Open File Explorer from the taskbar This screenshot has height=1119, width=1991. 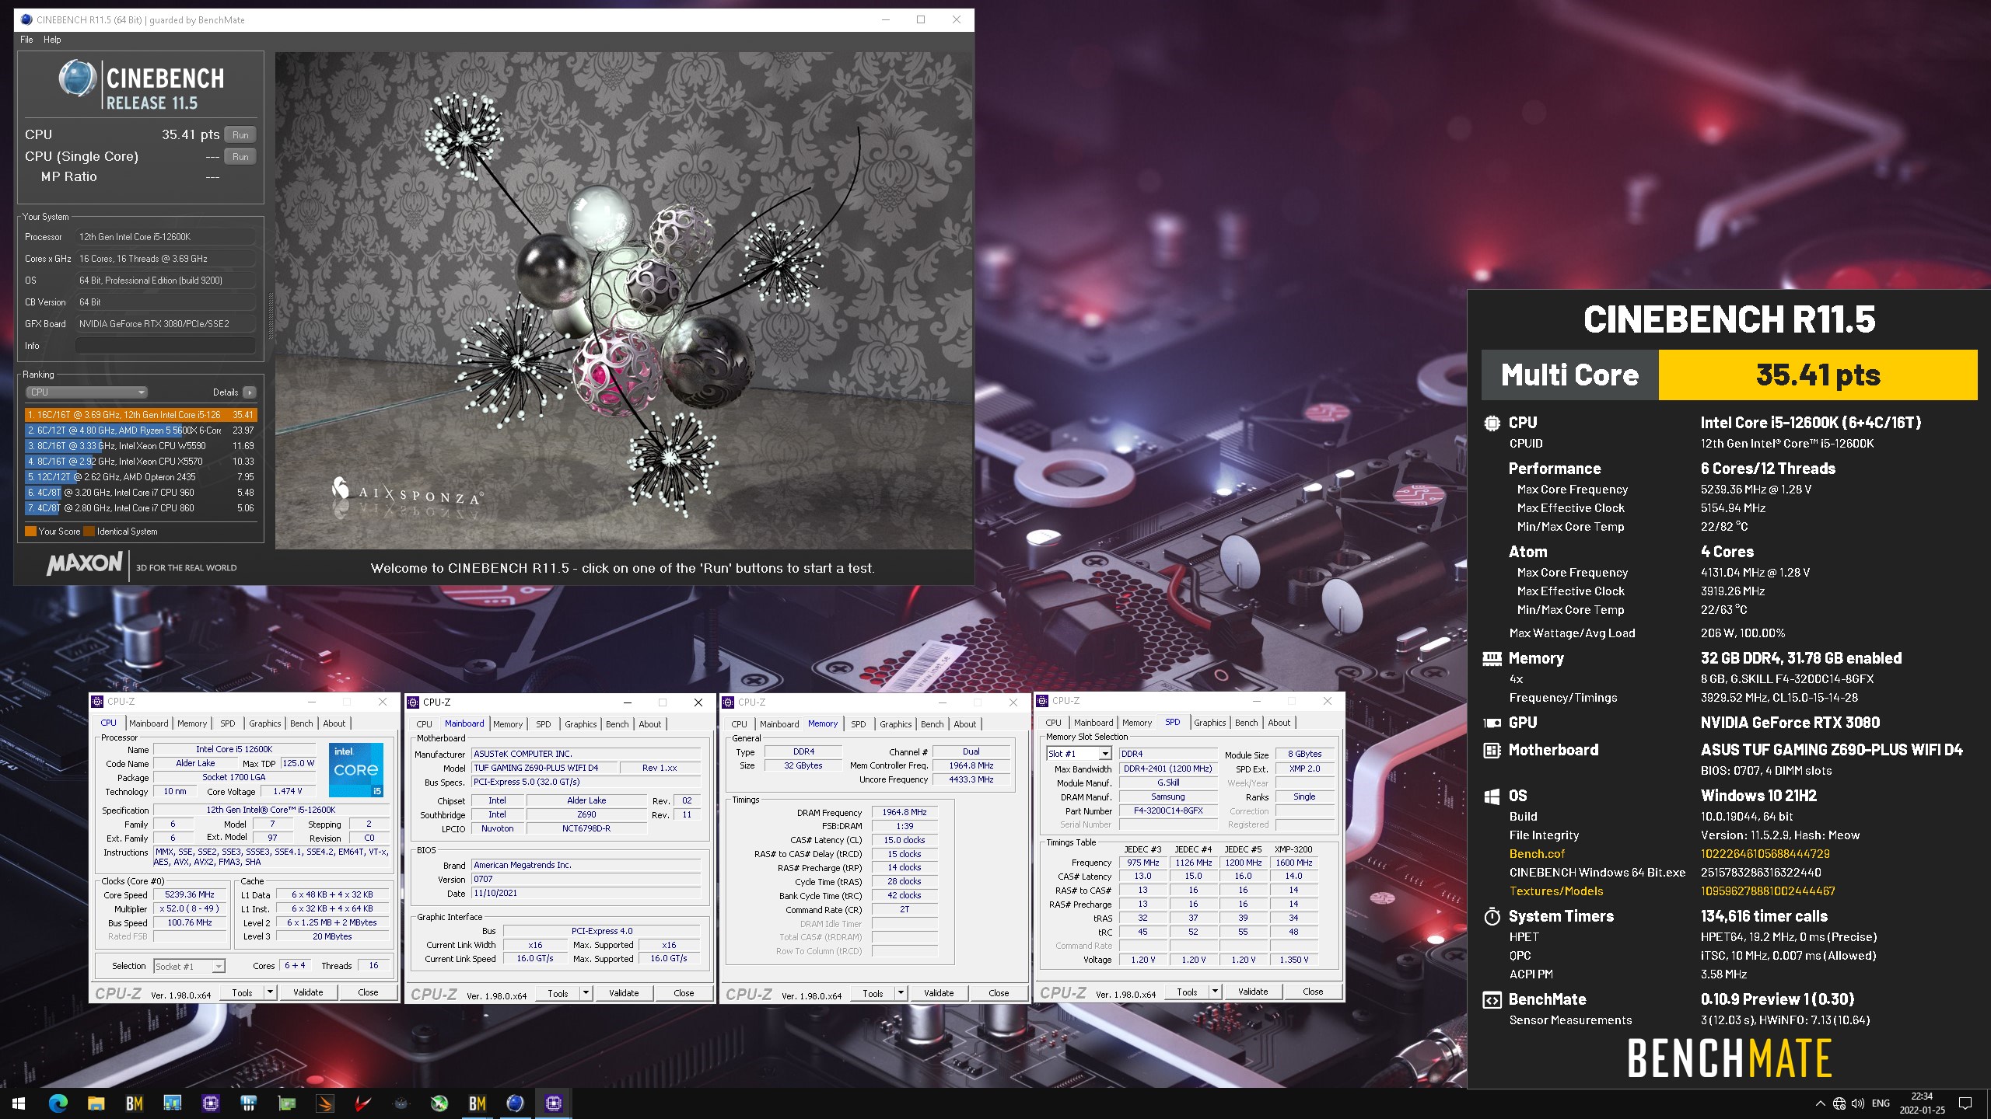click(x=96, y=1103)
